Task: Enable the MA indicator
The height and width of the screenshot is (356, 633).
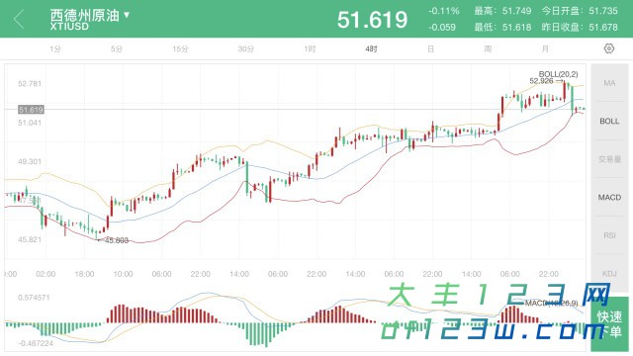Action: tap(609, 83)
